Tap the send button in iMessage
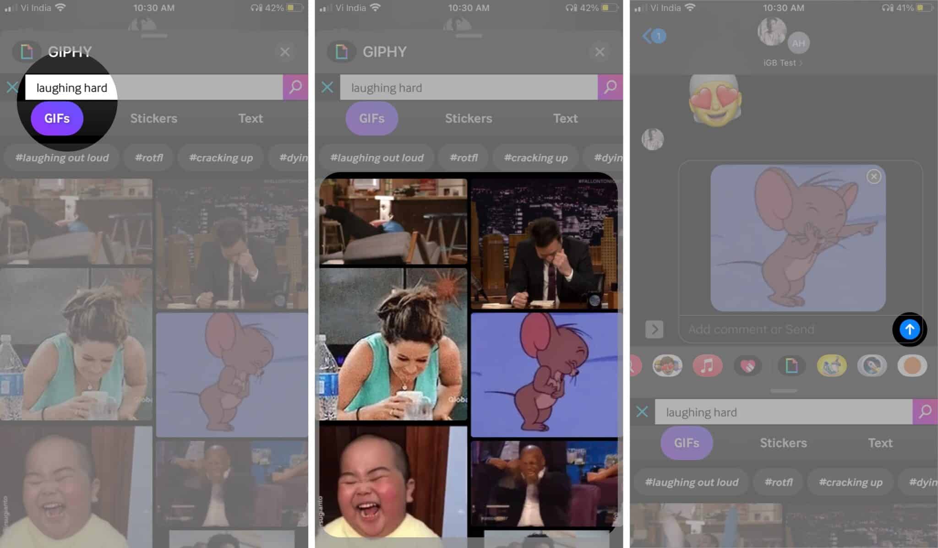This screenshot has width=938, height=548. (x=910, y=330)
